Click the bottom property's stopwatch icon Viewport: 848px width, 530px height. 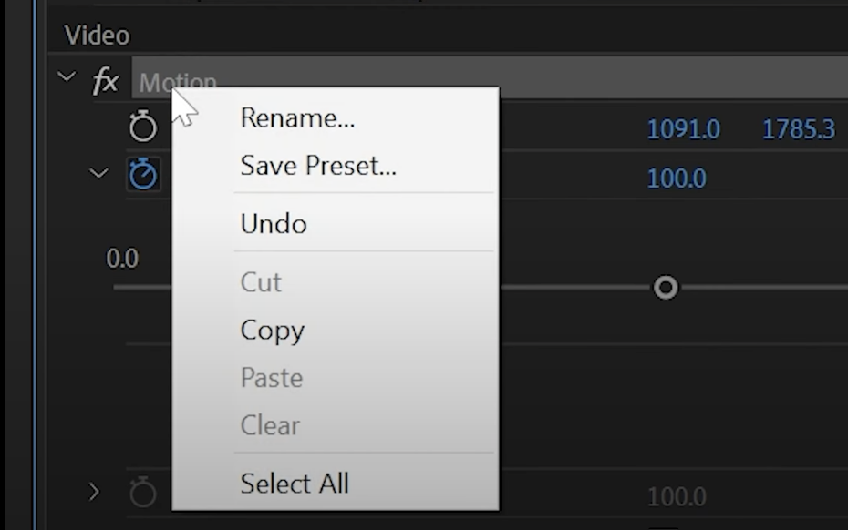coord(143,493)
